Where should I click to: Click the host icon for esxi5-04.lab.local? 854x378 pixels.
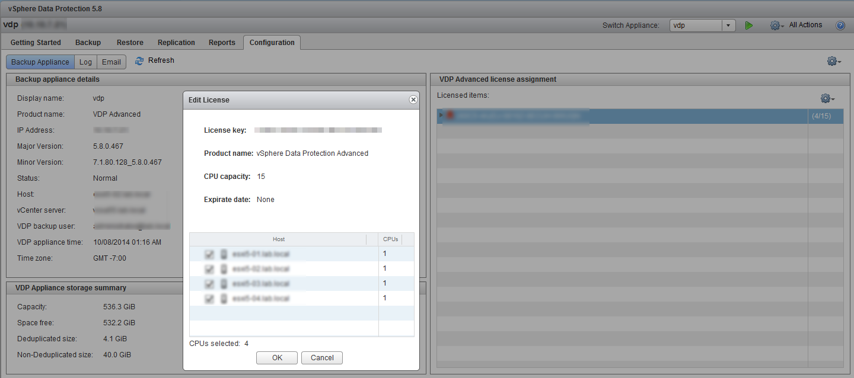[x=224, y=299]
